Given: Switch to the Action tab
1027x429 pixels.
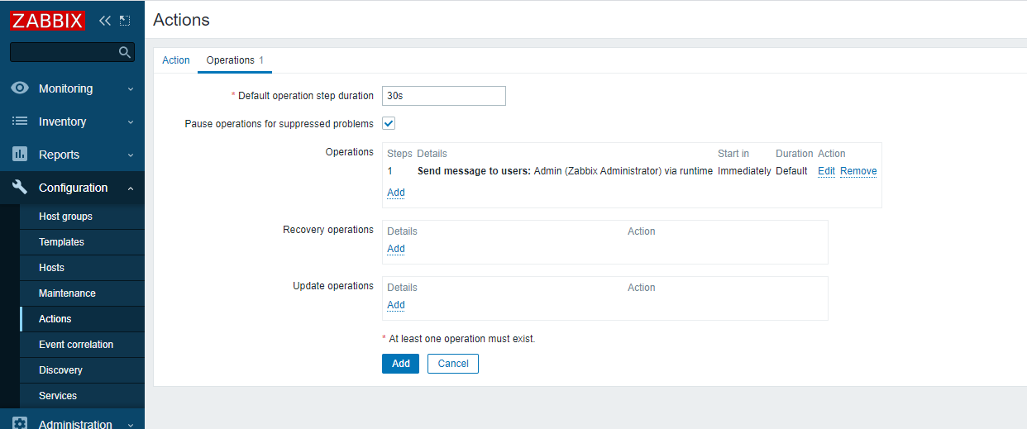Looking at the screenshot, I should 176,60.
